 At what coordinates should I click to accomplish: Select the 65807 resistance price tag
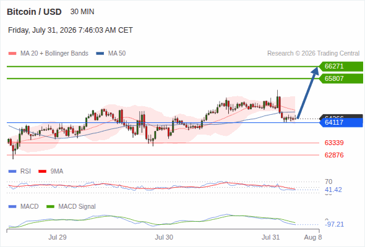pos(341,78)
